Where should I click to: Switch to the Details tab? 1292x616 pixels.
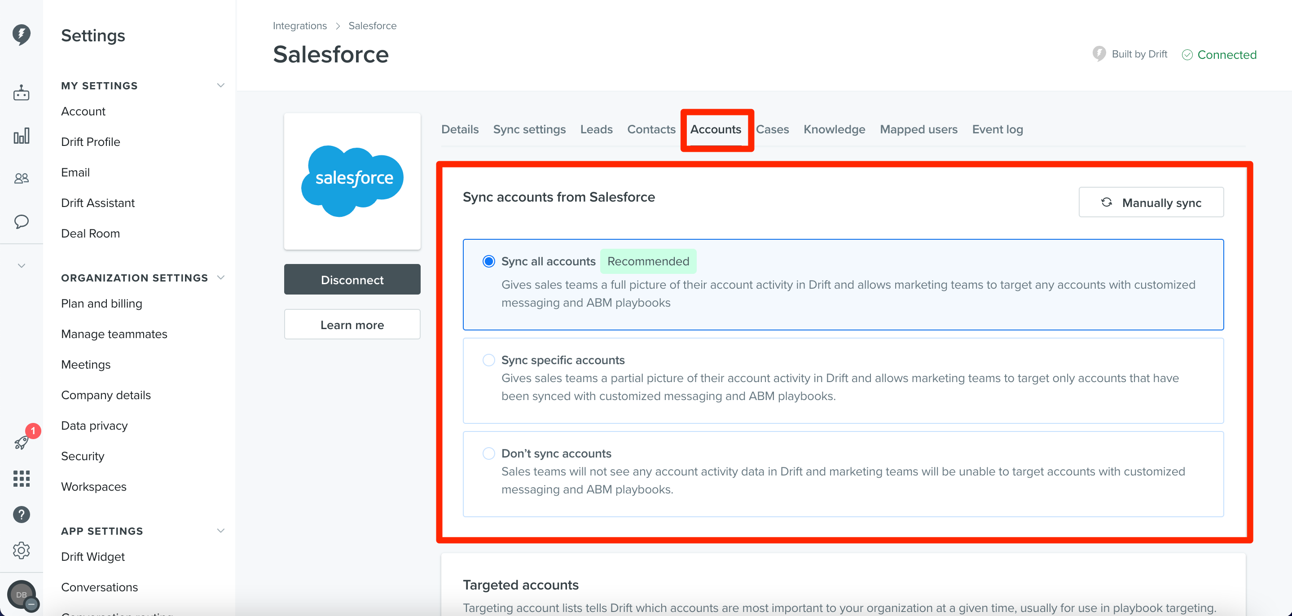coord(460,129)
